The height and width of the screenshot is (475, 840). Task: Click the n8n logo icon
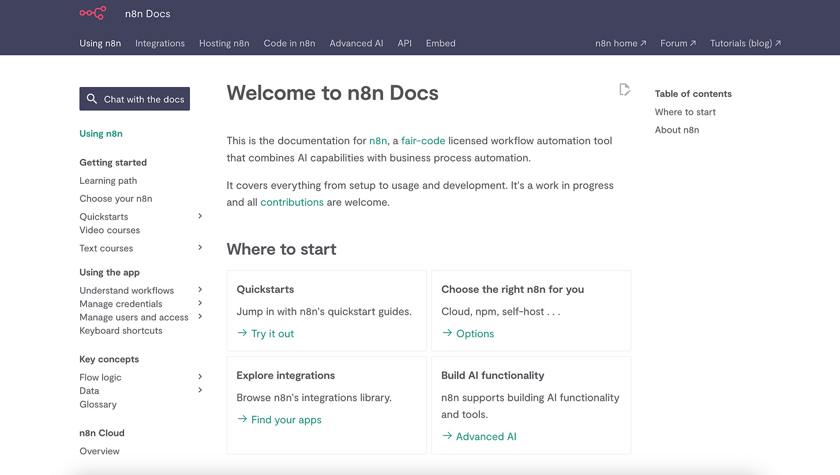click(x=92, y=13)
